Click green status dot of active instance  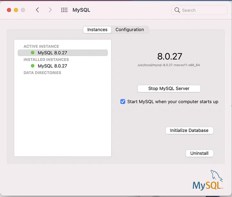33,52
